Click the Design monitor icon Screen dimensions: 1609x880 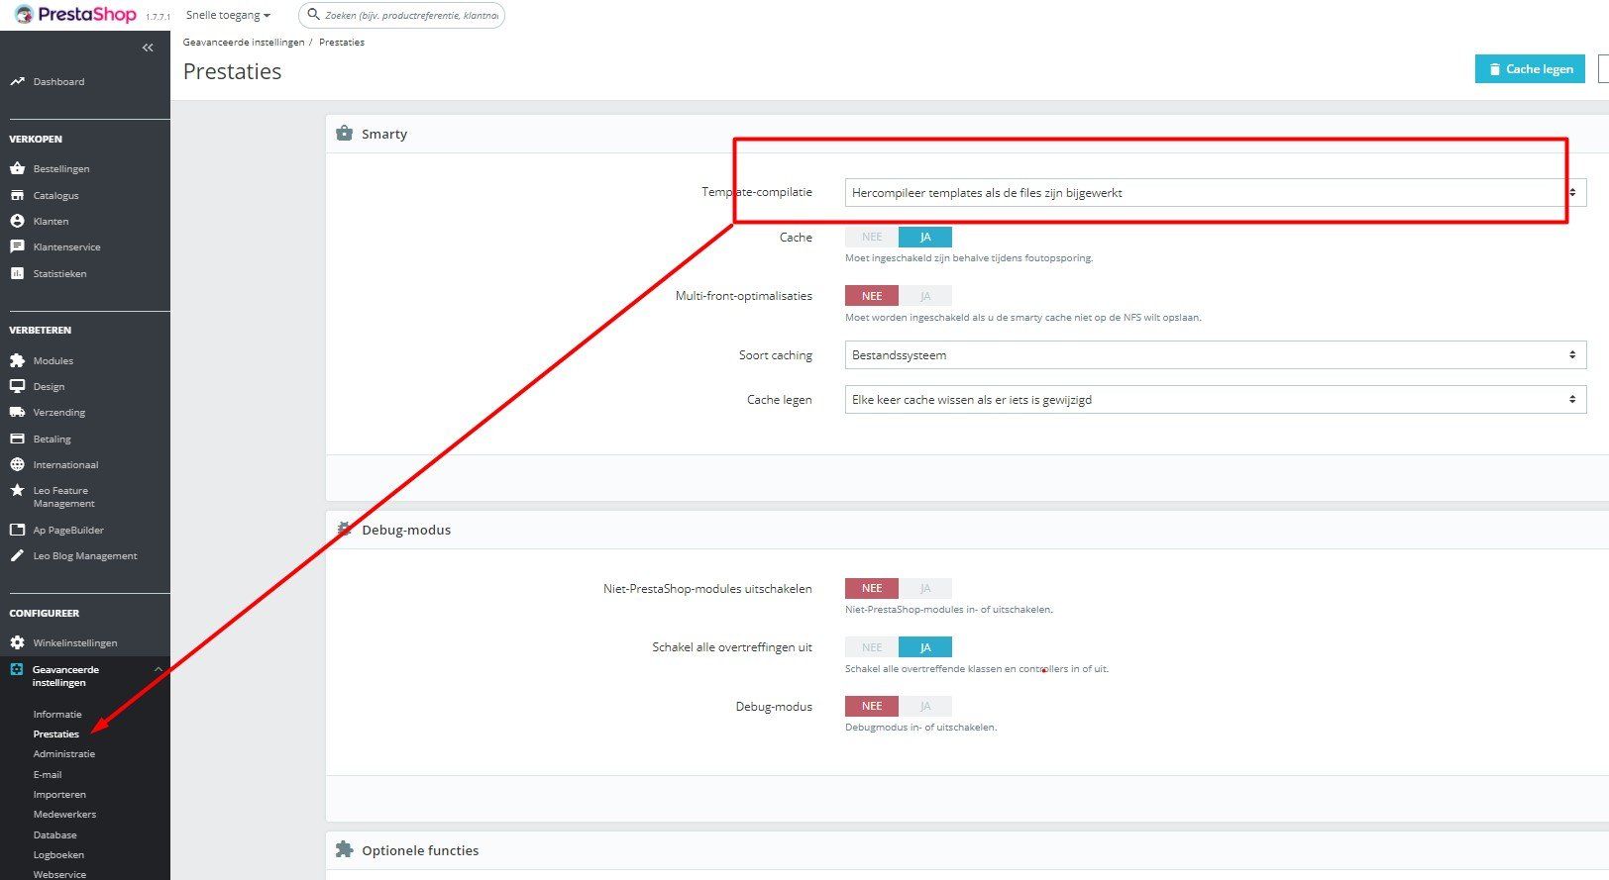point(17,386)
